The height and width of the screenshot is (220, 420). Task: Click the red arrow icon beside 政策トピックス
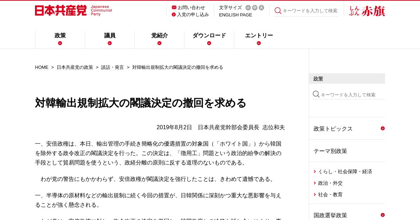[x=383, y=129]
